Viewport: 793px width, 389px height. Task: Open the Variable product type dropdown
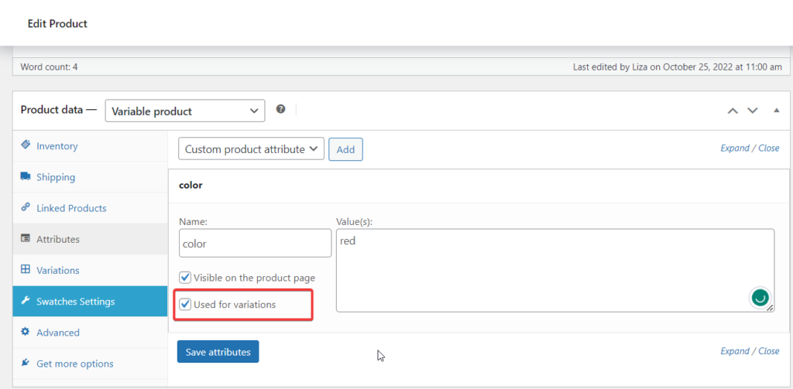pyautogui.click(x=184, y=111)
